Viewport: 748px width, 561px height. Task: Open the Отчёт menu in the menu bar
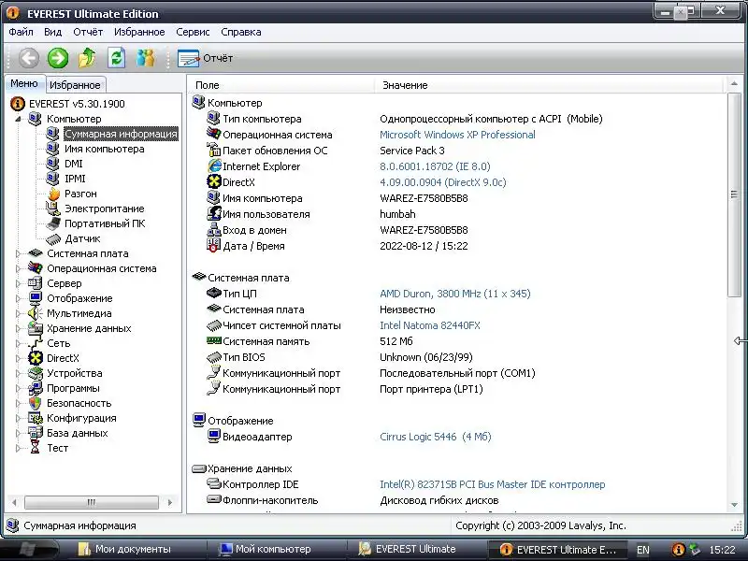88,32
